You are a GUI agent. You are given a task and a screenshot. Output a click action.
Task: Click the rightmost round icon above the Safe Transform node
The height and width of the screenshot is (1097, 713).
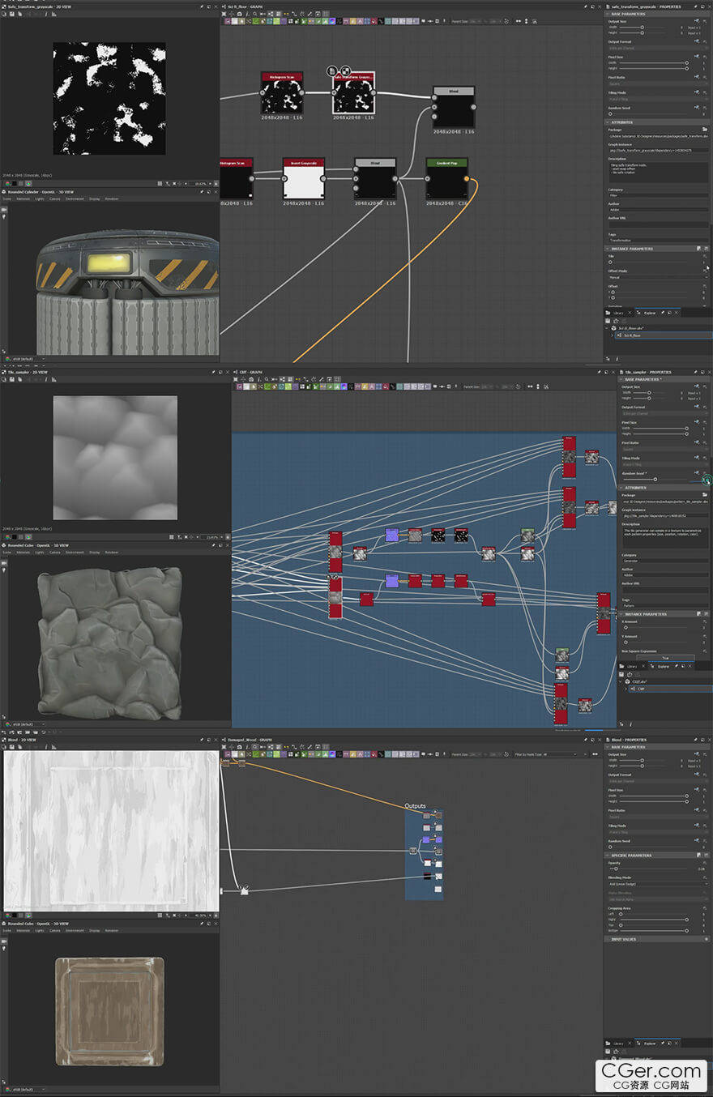(346, 71)
